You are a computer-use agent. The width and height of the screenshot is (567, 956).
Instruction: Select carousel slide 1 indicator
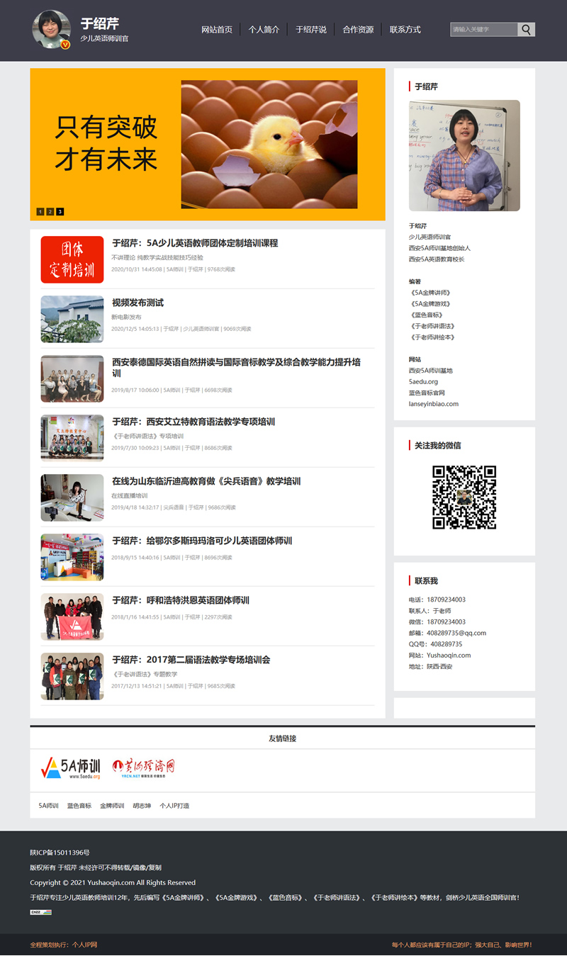click(x=40, y=210)
